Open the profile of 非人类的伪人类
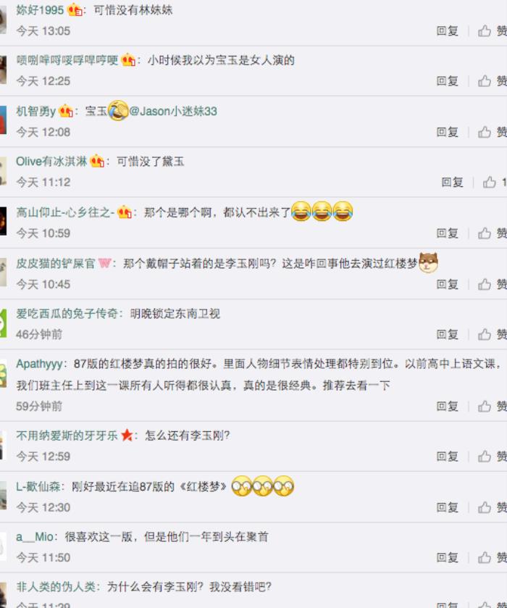Screen dimensions: 507x608 click(x=56, y=587)
